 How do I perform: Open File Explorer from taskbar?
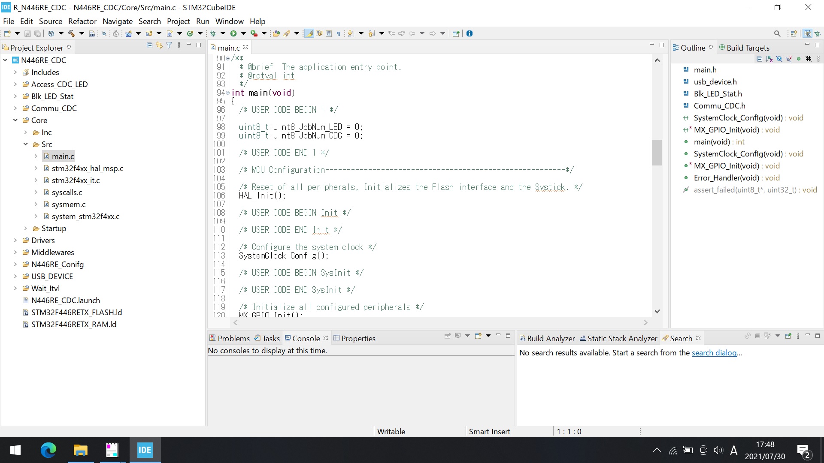click(x=80, y=450)
